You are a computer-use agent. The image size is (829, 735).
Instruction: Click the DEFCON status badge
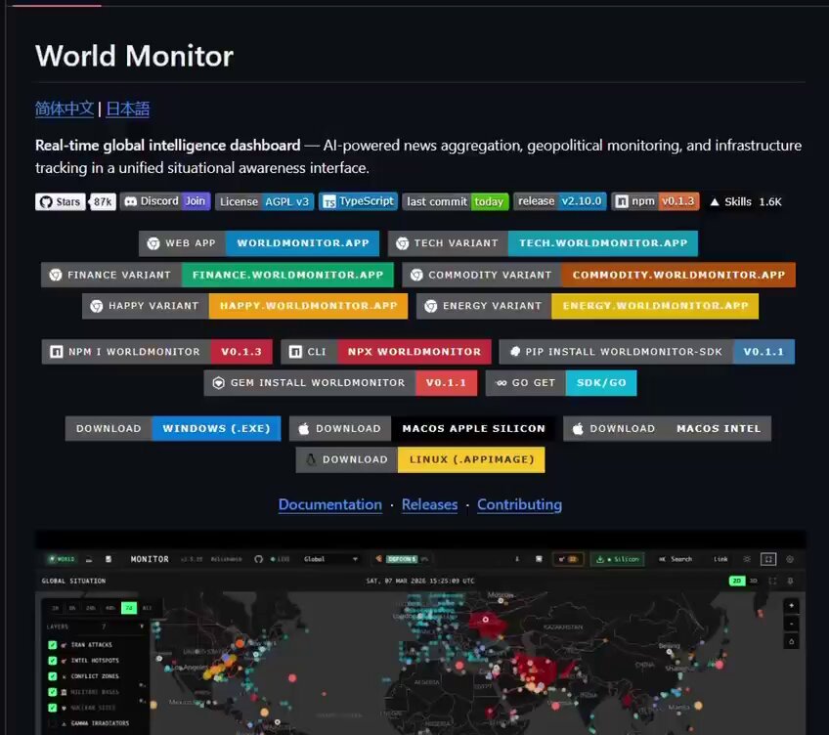403,559
